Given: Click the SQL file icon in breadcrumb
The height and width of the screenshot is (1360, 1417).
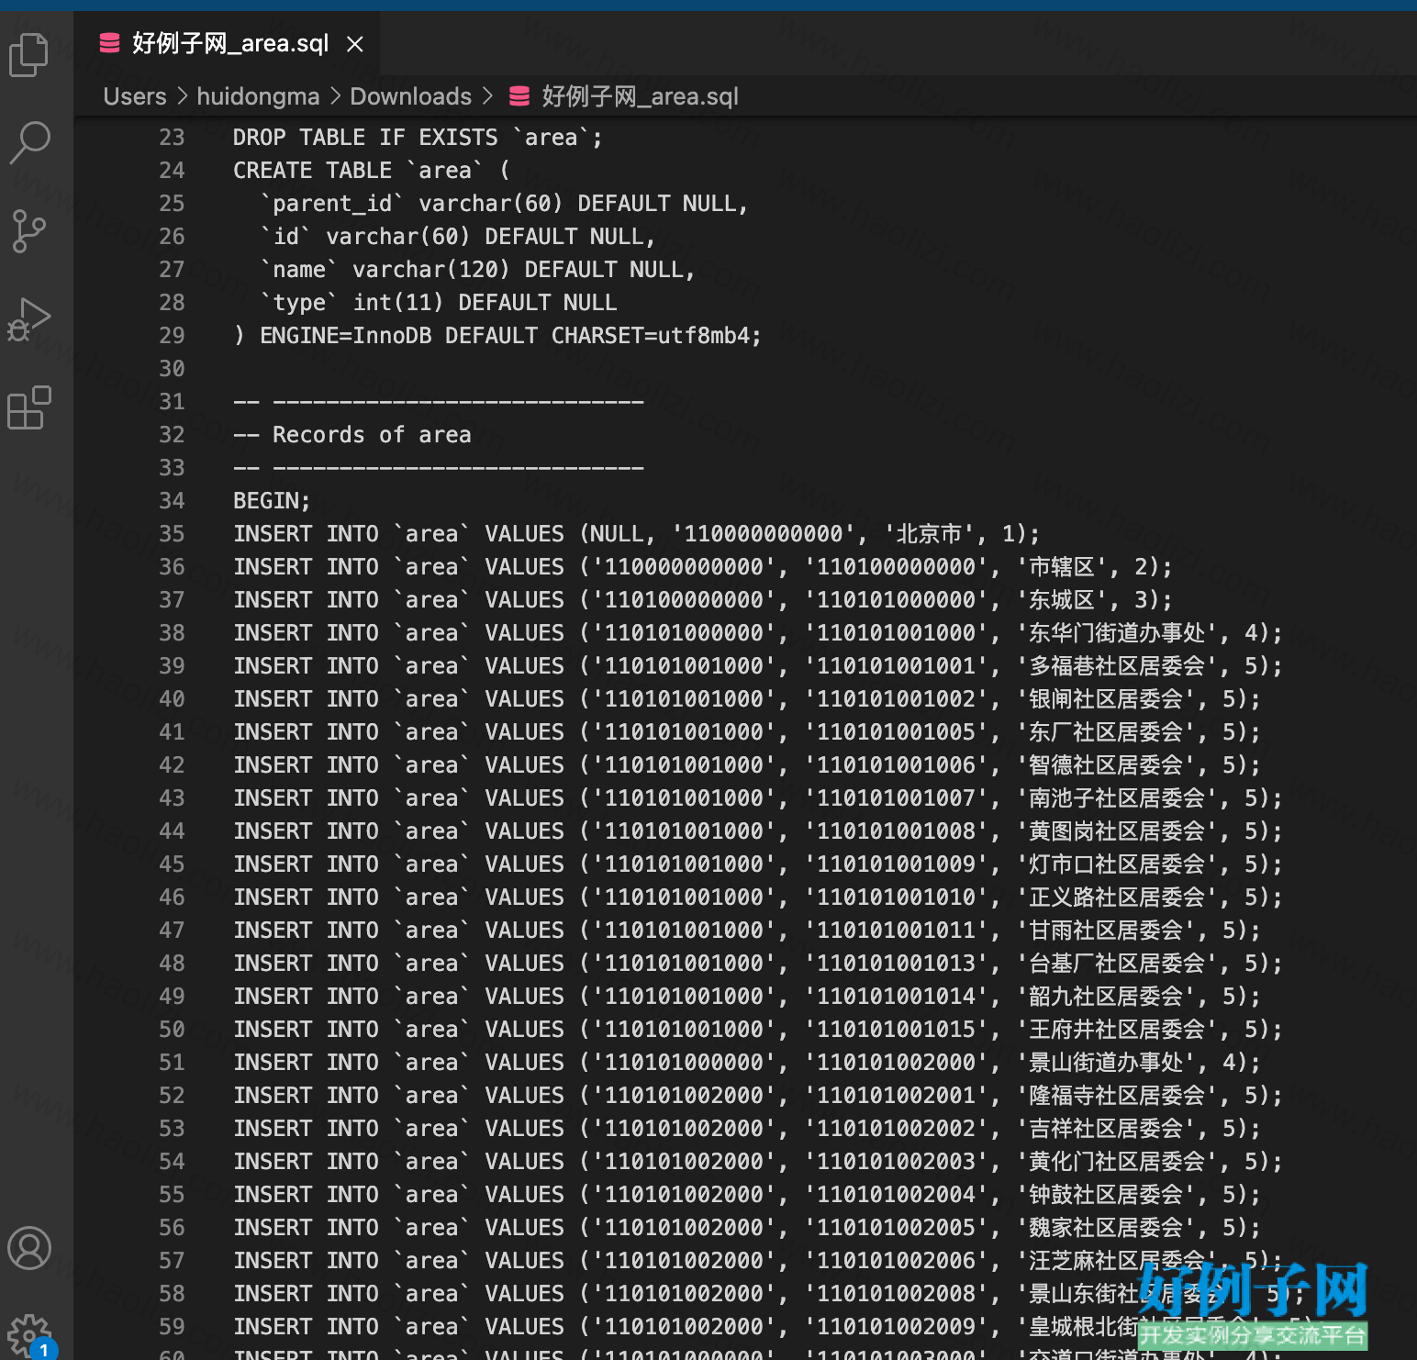Looking at the screenshot, I should (x=519, y=96).
